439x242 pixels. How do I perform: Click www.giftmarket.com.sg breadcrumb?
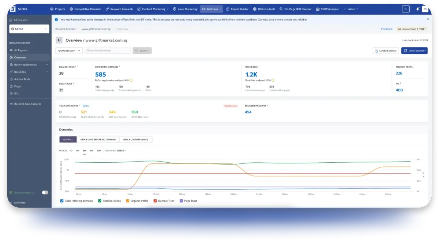click(x=96, y=29)
